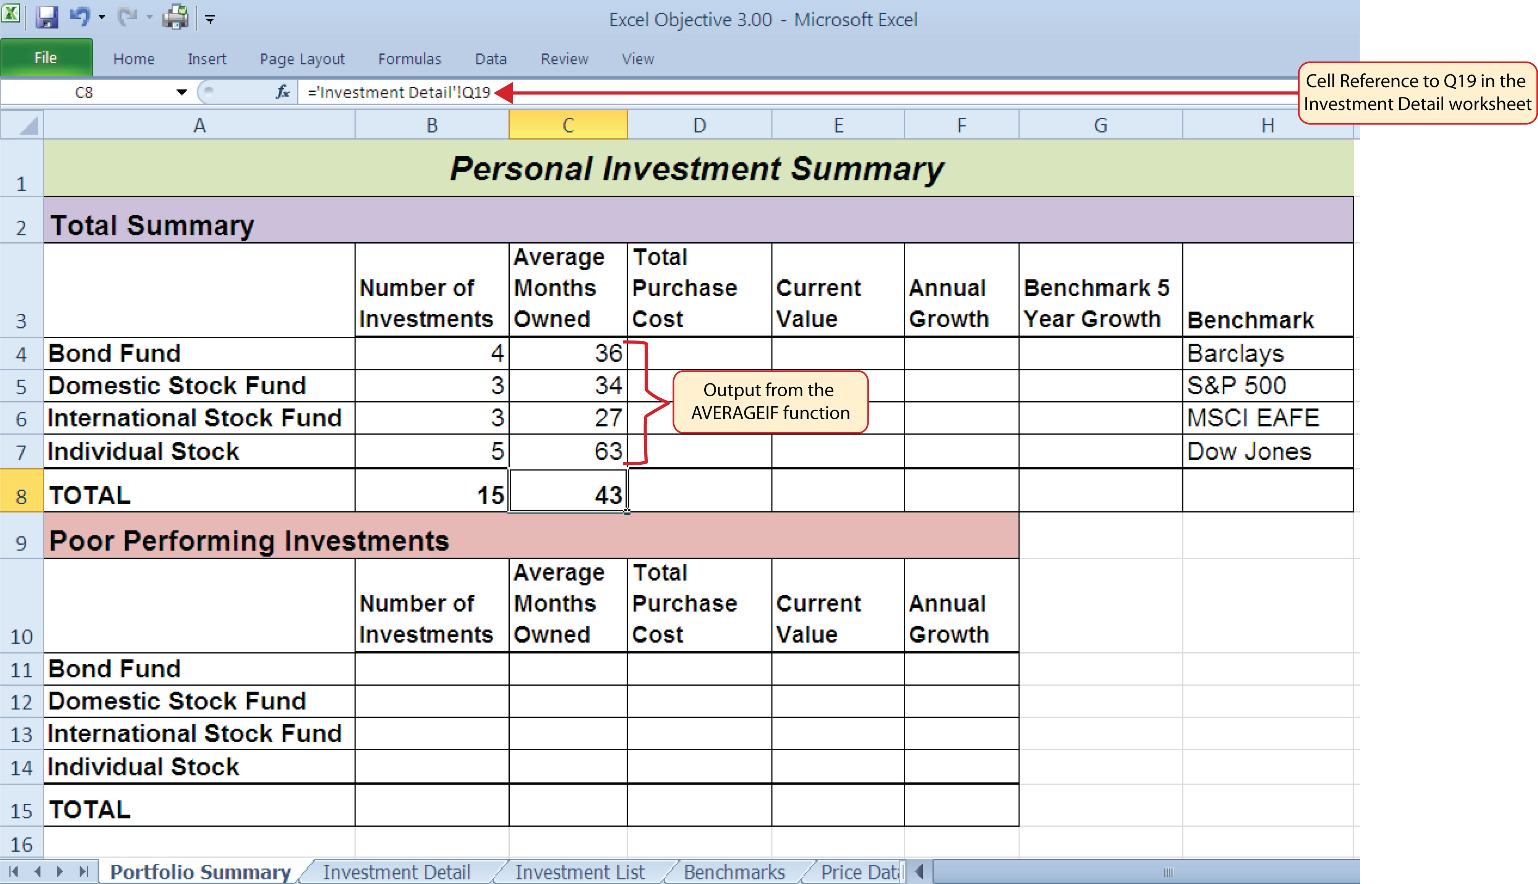
Task: Switch to the Insert ribbon tab
Action: (206, 59)
